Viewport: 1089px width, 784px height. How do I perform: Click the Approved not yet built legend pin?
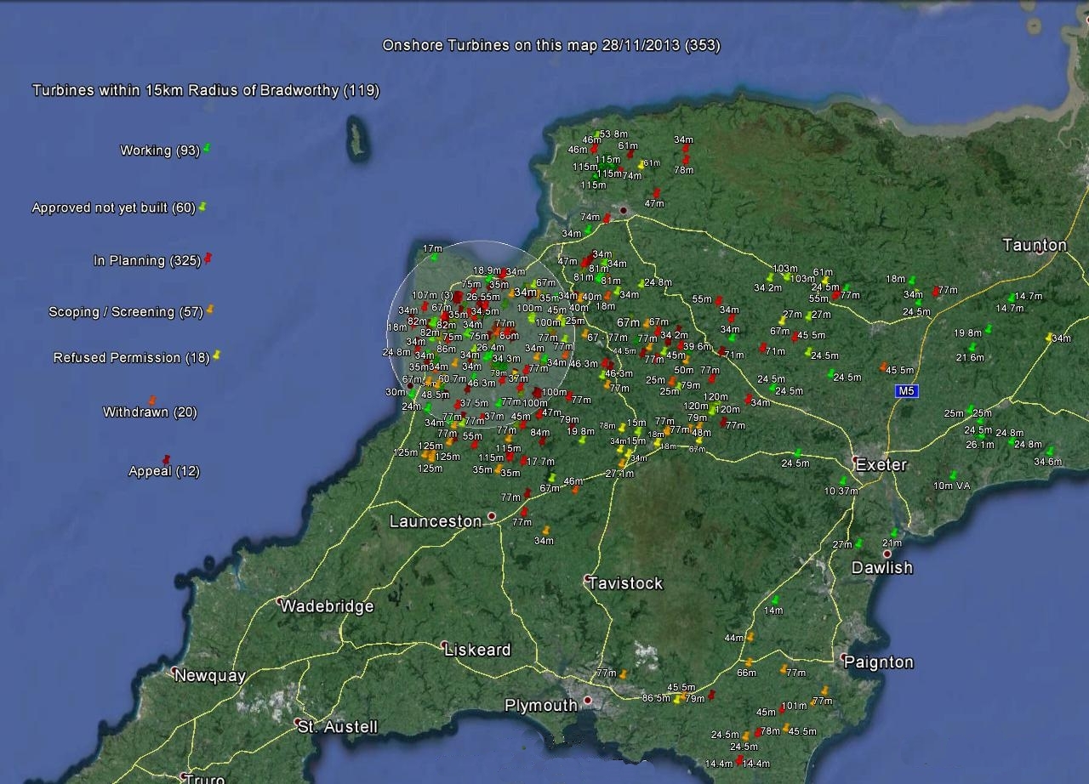[202, 207]
